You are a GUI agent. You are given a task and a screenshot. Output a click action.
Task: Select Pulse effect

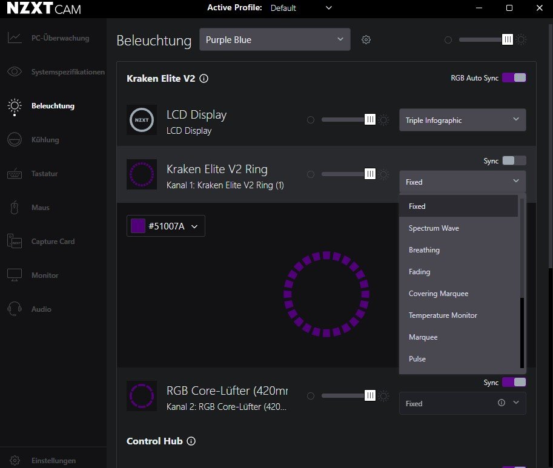pos(459,359)
